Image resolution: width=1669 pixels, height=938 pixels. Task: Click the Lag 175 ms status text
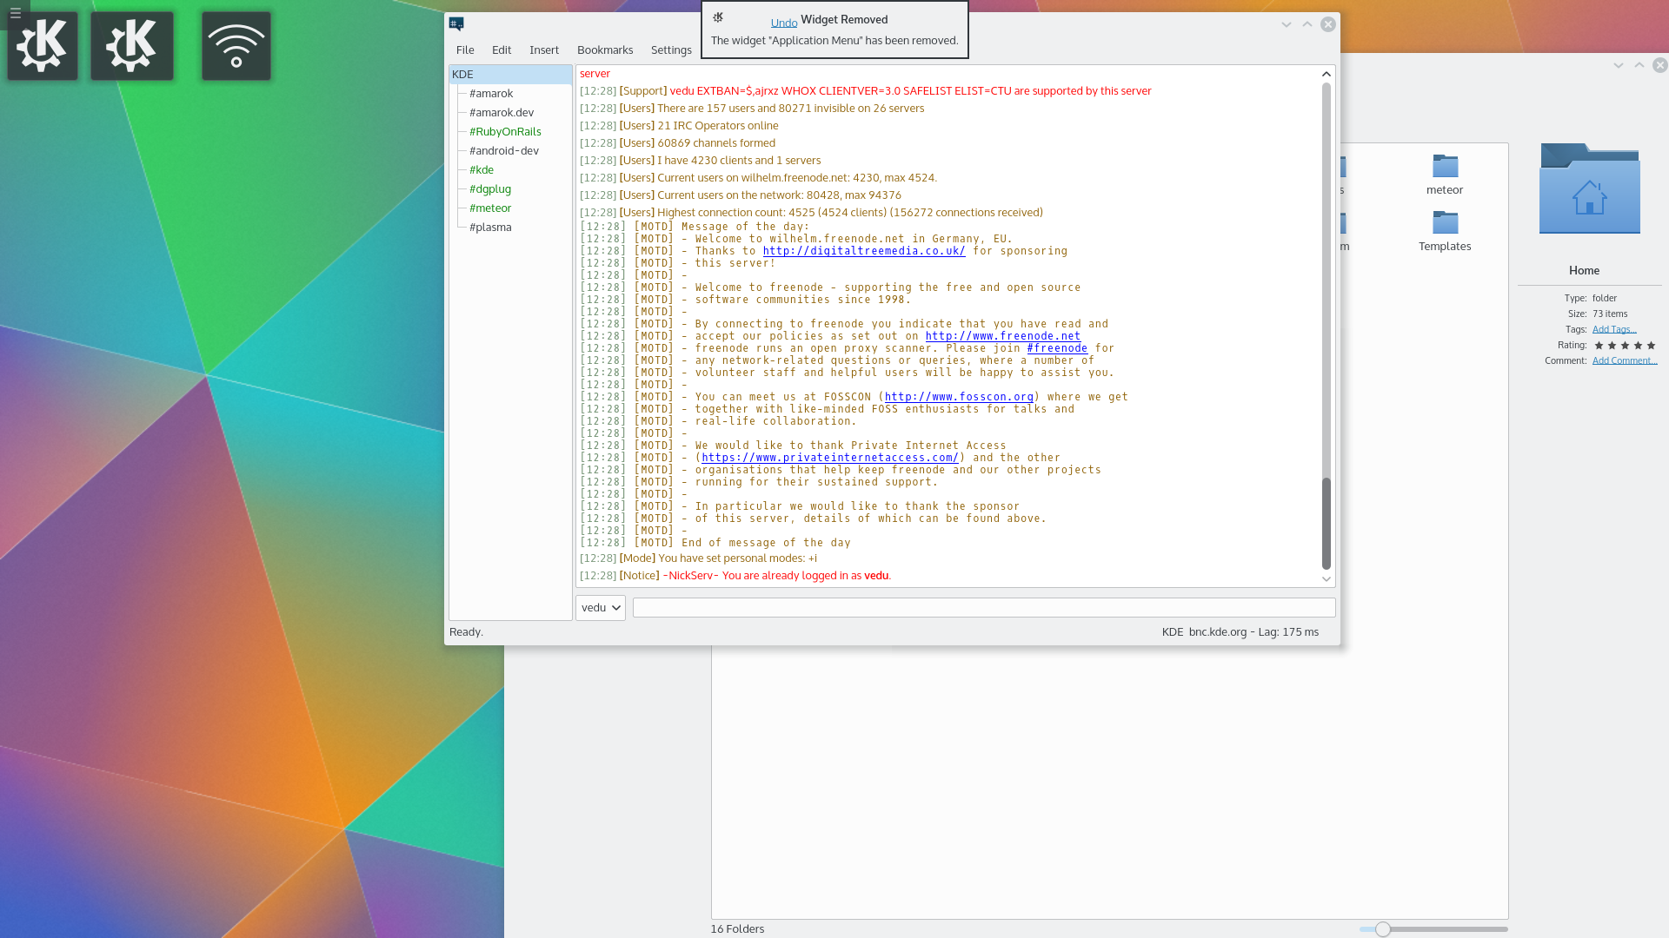[x=1288, y=632]
